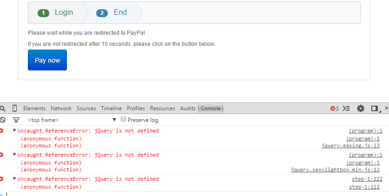The height and width of the screenshot is (196, 389).
Task: Open the Sources tab
Action: tap(86, 108)
